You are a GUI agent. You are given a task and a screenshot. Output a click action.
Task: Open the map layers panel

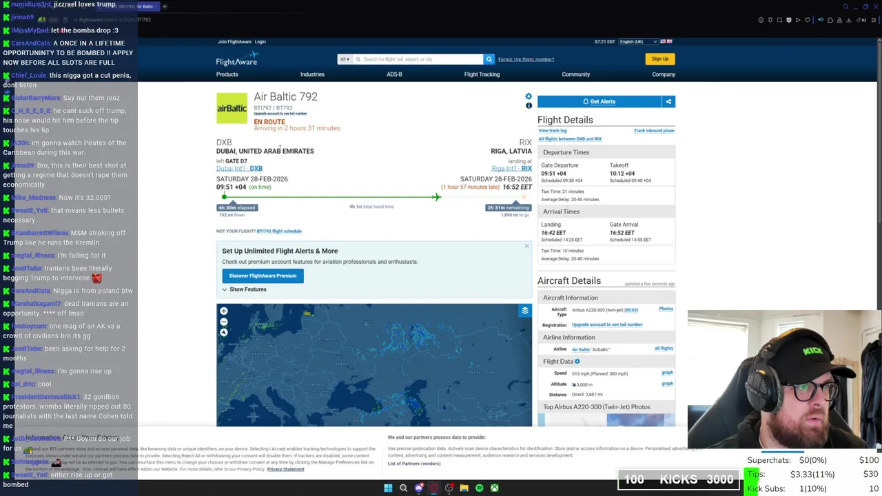(525, 311)
